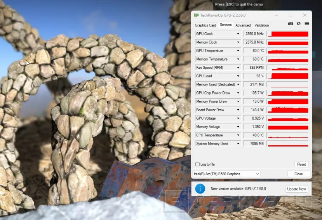Image resolution: width=322 pixels, height=220 pixels.
Task: Click the Close button beside GPU selector
Action: pyautogui.click(x=299, y=174)
